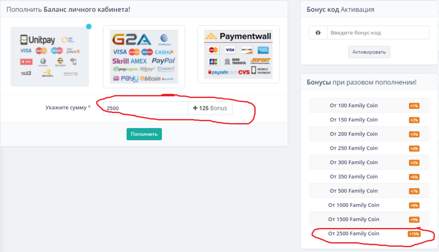This screenshot has width=439, height=252.
Task: Click the WebMoney globe icon
Action: (x=165, y=39)
